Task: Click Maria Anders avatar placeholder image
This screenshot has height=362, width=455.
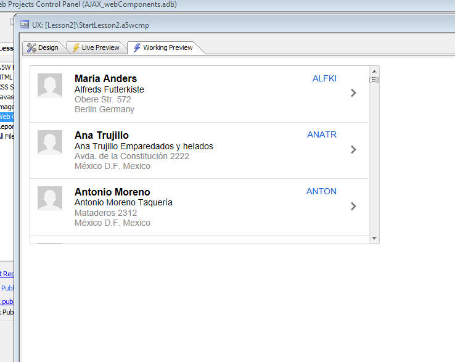Action: (50, 86)
